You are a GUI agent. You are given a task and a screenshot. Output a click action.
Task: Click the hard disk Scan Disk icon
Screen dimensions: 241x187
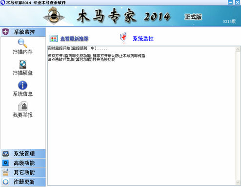tap(22, 64)
